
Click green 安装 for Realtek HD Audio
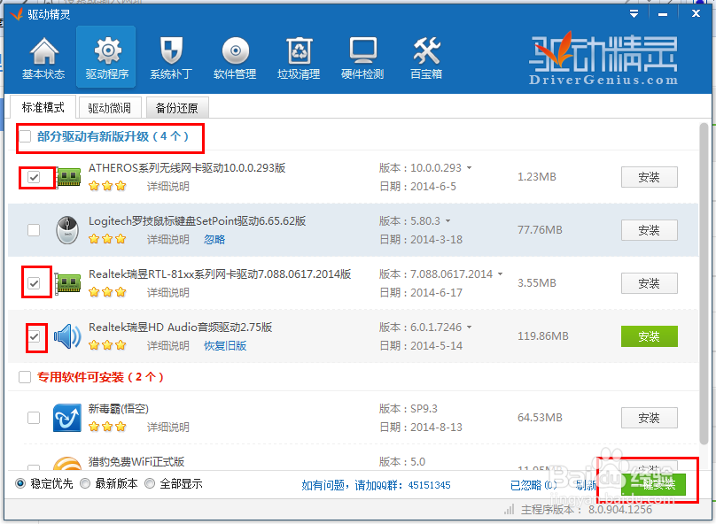tap(649, 336)
